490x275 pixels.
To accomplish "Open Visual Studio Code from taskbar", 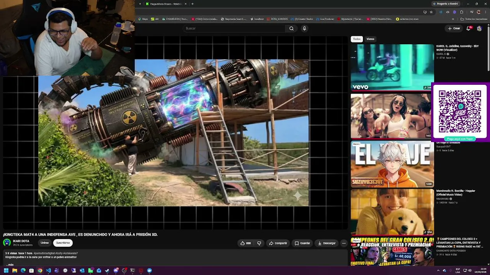I will pyautogui.click(x=48, y=270).
